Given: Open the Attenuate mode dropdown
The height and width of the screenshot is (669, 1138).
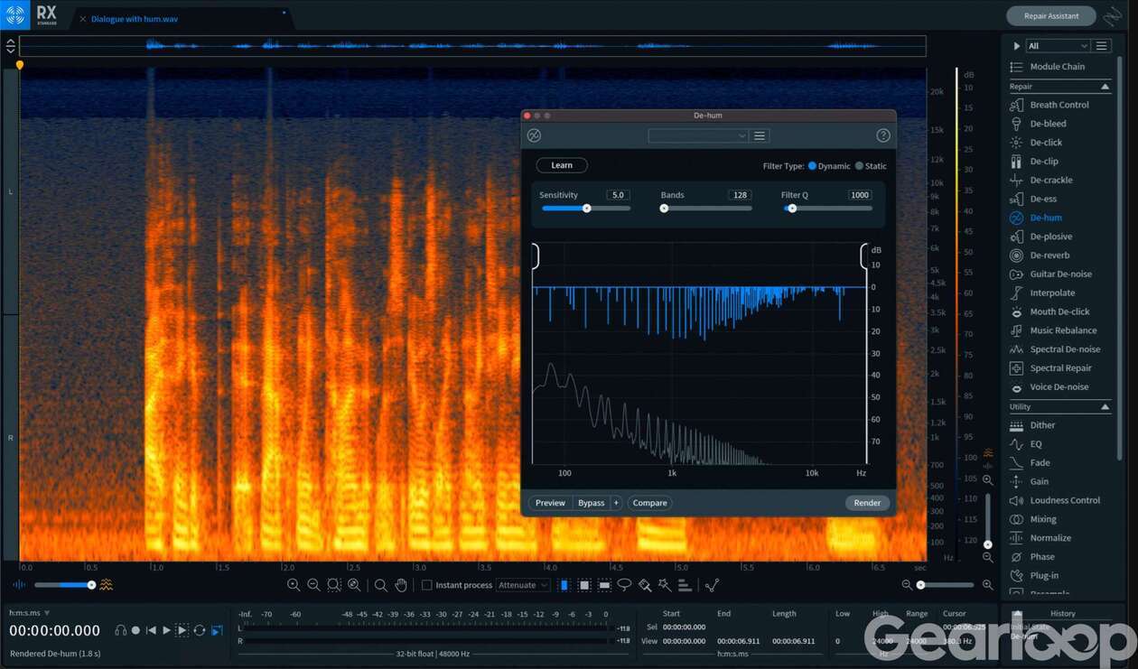Looking at the screenshot, I should (523, 585).
